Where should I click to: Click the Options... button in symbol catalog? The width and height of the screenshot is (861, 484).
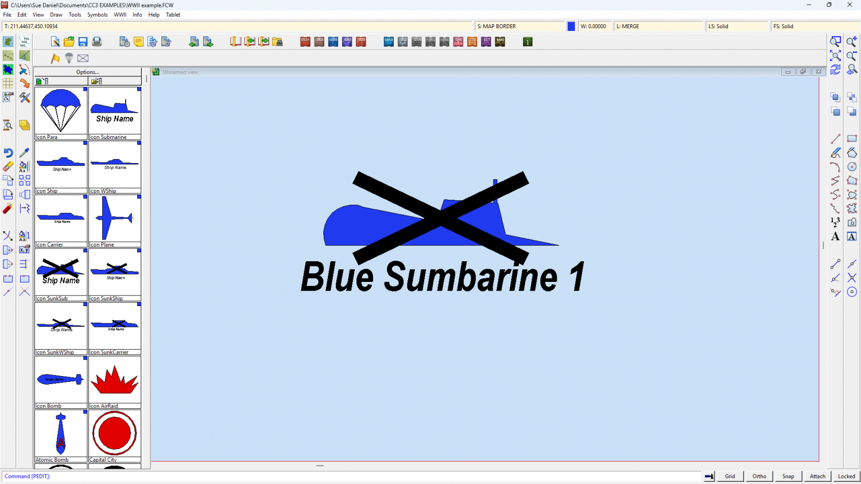(88, 72)
